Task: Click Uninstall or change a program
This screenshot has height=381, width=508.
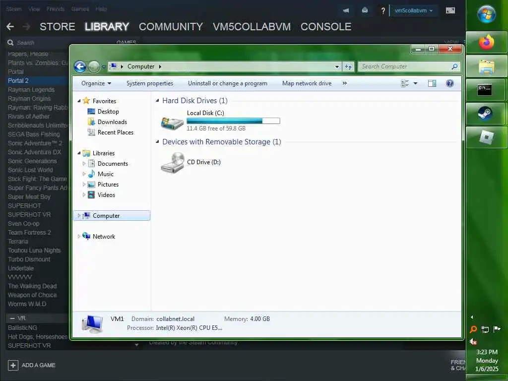Action: 228,83
